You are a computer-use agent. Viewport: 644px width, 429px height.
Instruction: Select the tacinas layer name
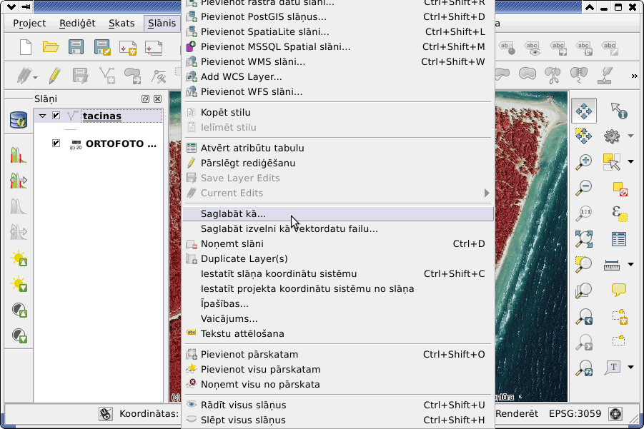pyautogui.click(x=102, y=116)
